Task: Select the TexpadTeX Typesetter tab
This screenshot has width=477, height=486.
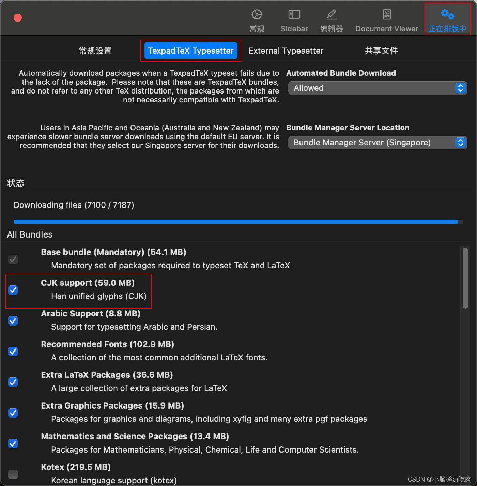Action: (x=191, y=51)
